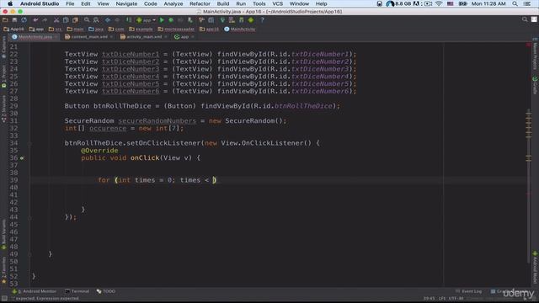
Task: Open Build Variants side tool window
Action: [x=3, y=234]
